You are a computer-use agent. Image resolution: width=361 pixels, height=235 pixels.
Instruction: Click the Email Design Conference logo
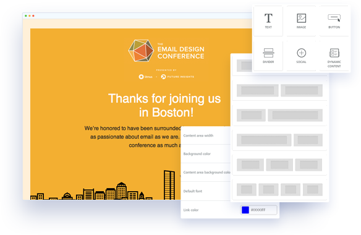pyautogui.click(x=166, y=51)
